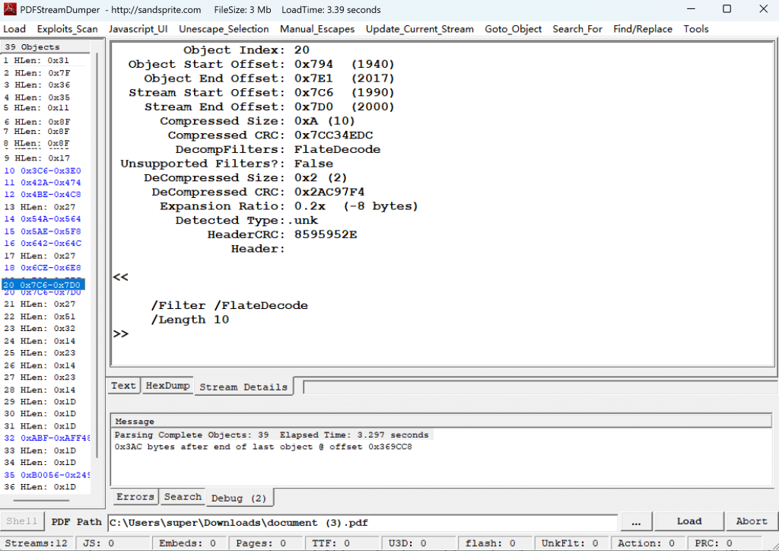
Task: Open the Tools menu
Action: click(695, 29)
